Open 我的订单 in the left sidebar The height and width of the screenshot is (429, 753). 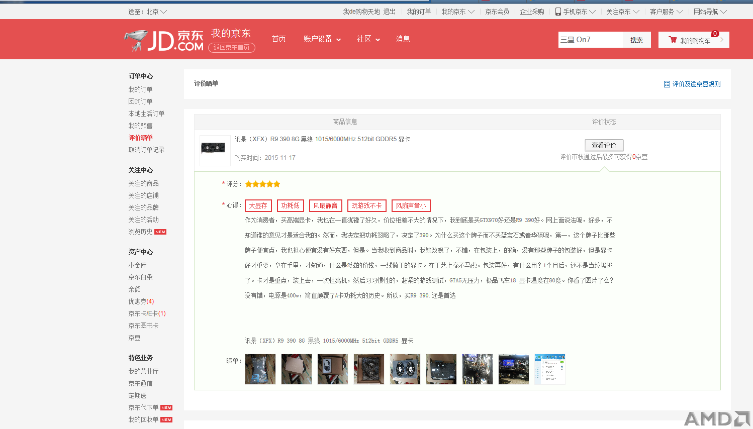[140, 89]
